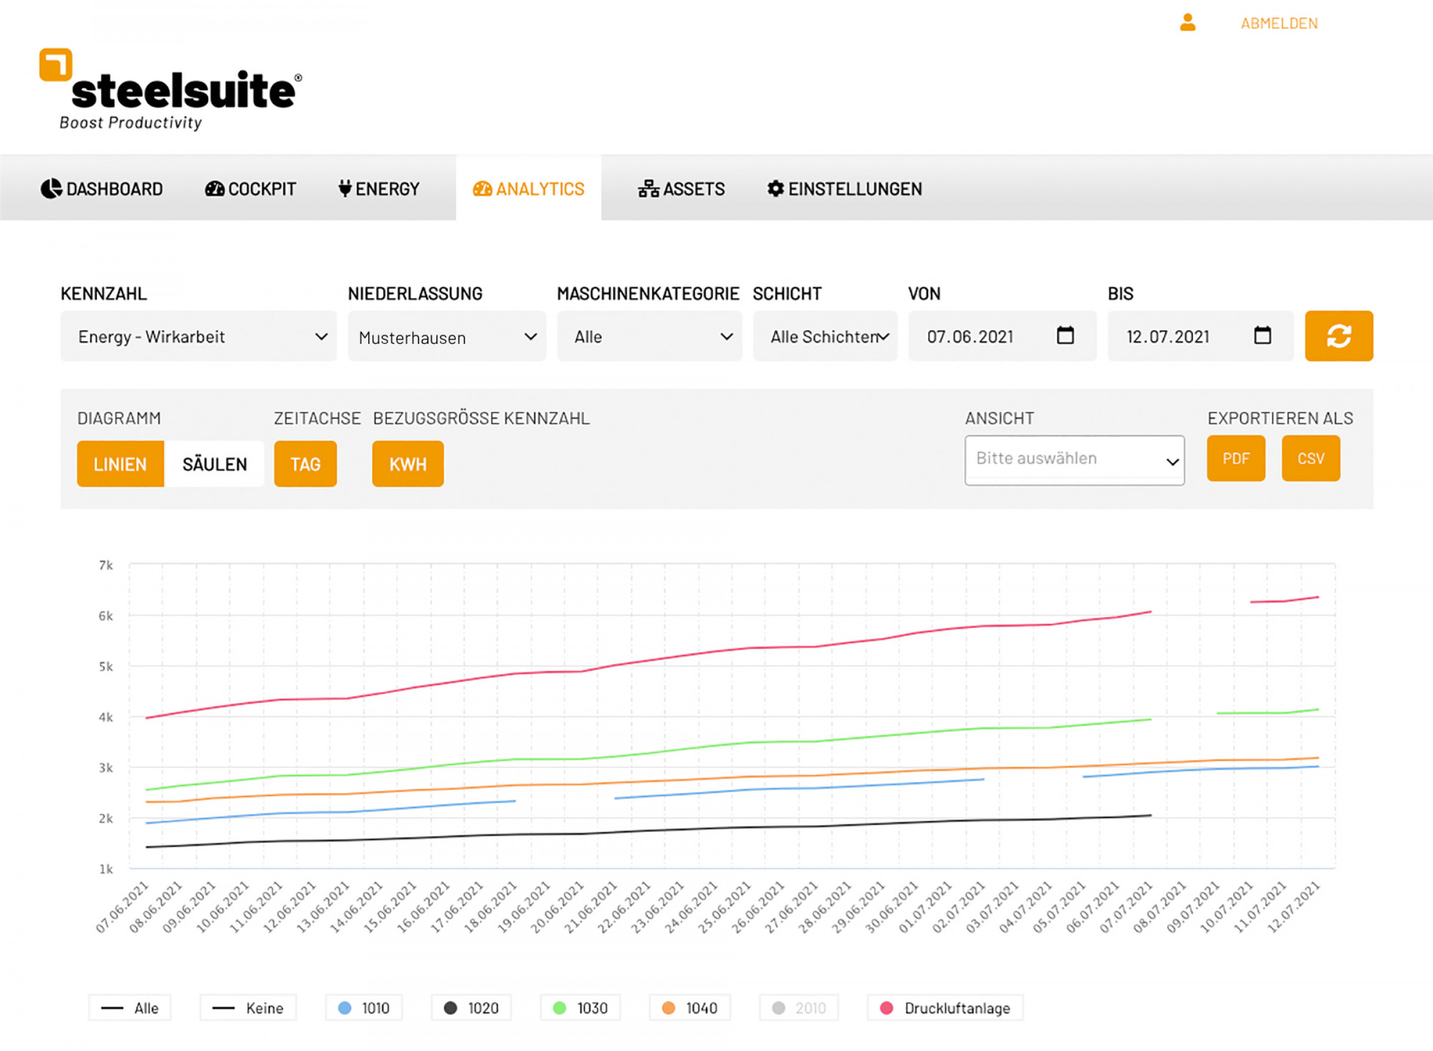Click the Abmelden logout link
Screen dimensions: 1433x1051
[1278, 23]
